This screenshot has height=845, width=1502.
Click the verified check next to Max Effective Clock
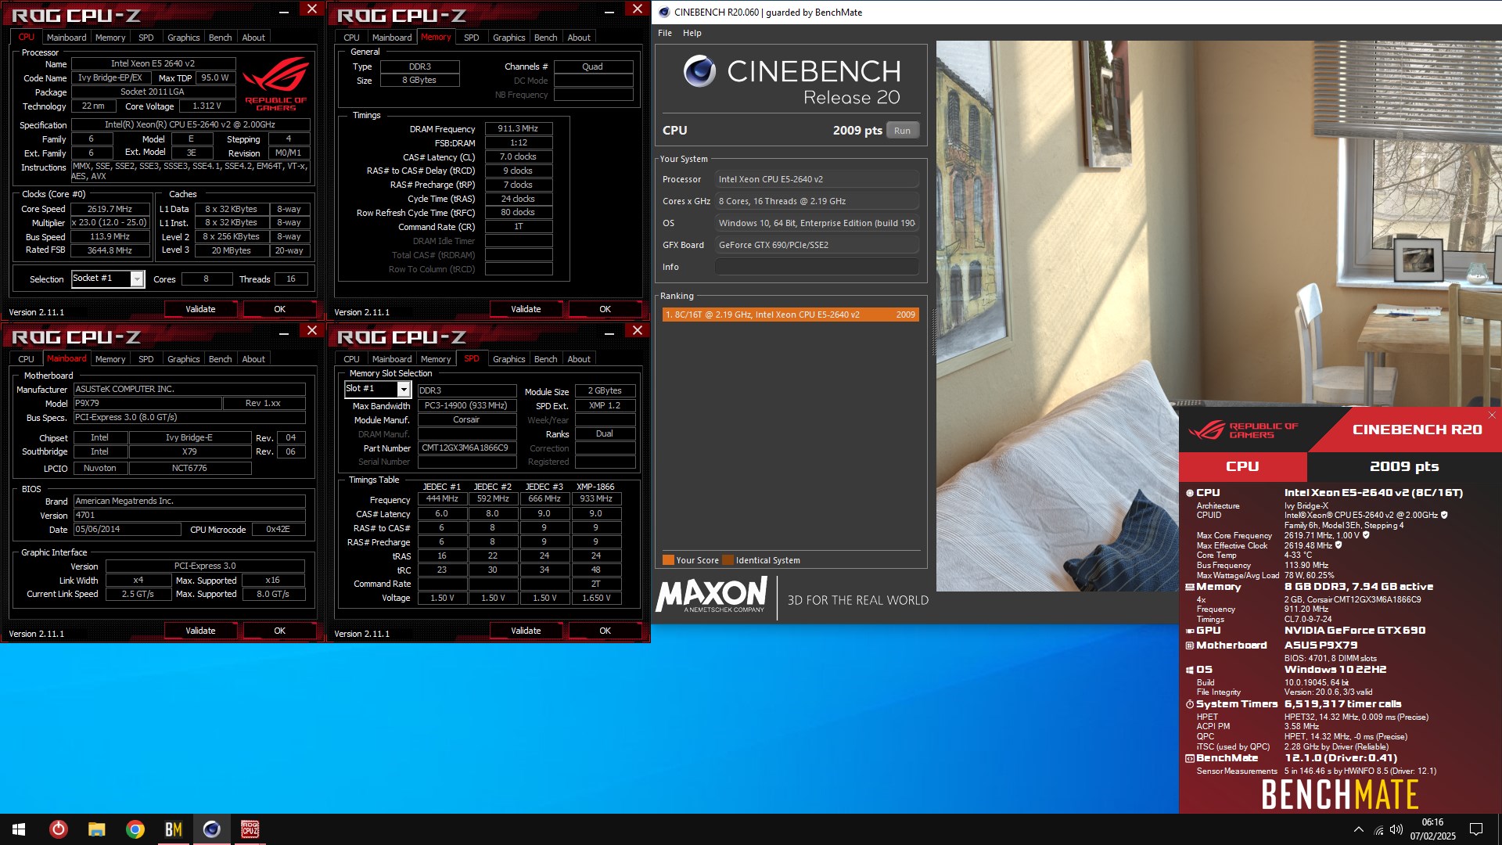pyautogui.click(x=1339, y=545)
